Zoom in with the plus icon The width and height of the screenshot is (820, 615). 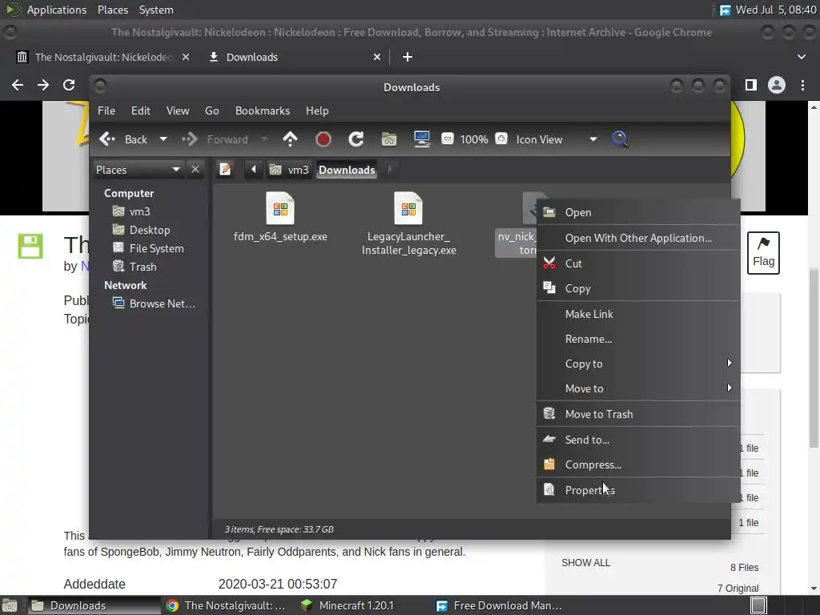click(x=501, y=139)
